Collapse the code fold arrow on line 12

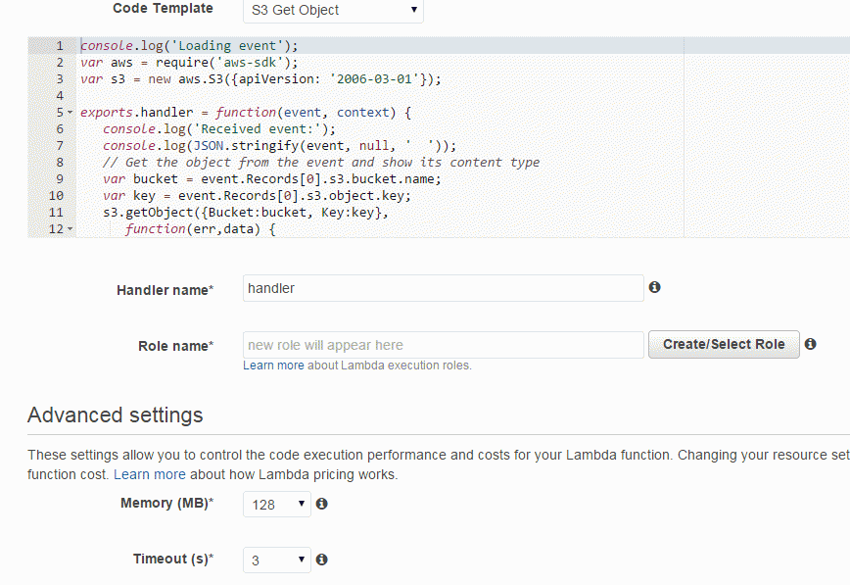pos(70,229)
